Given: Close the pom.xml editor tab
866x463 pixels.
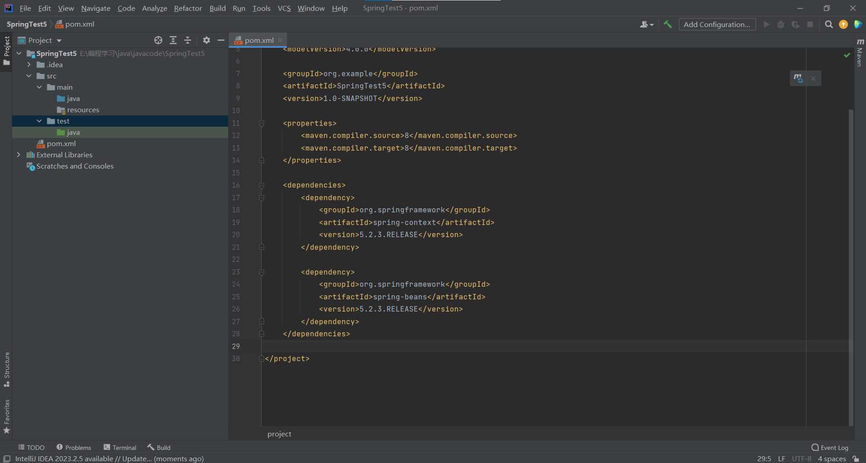Looking at the screenshot, I should [280, 40].
